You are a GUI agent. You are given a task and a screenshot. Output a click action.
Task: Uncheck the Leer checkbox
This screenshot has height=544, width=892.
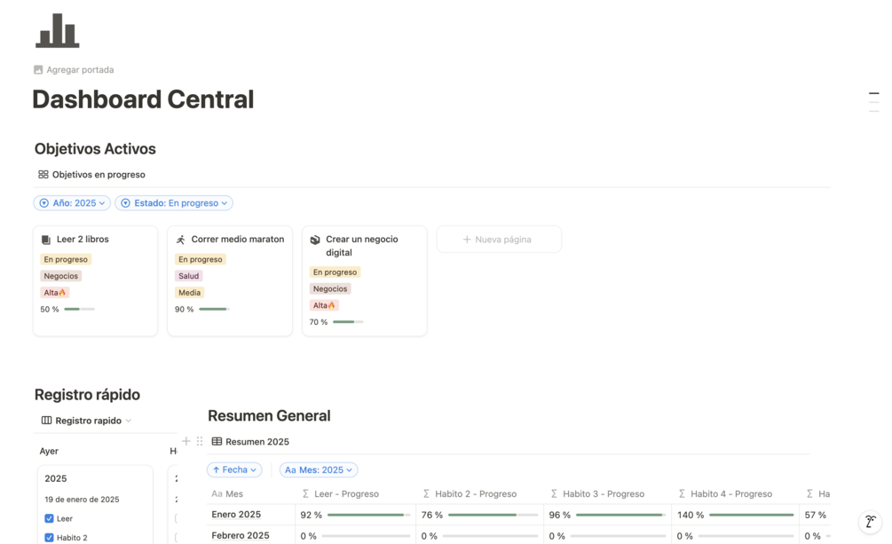[49, 518]
